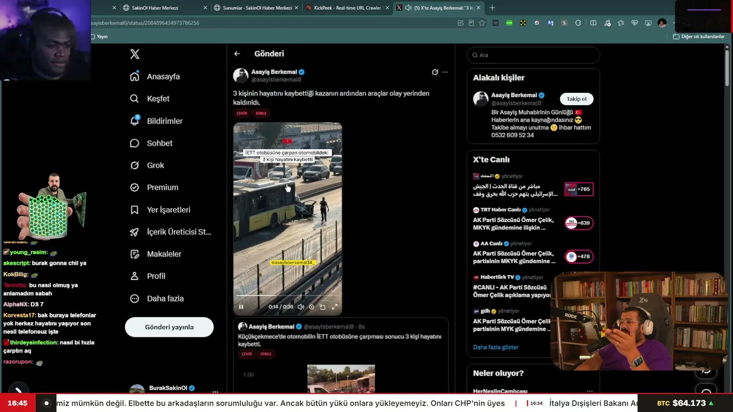
Task: Open the browser extensions puzzle icon
Action: click(578, 23)
